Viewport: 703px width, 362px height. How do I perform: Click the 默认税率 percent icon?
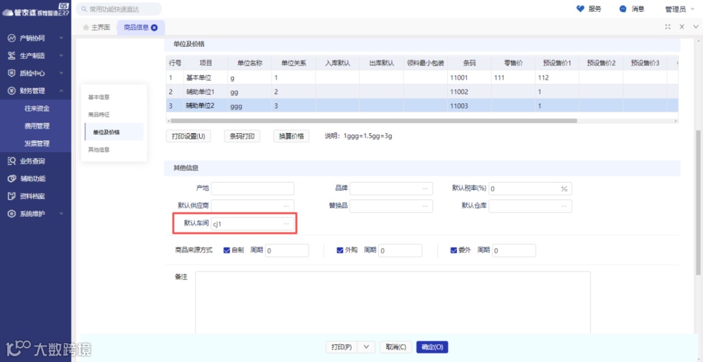coord(564,189)
